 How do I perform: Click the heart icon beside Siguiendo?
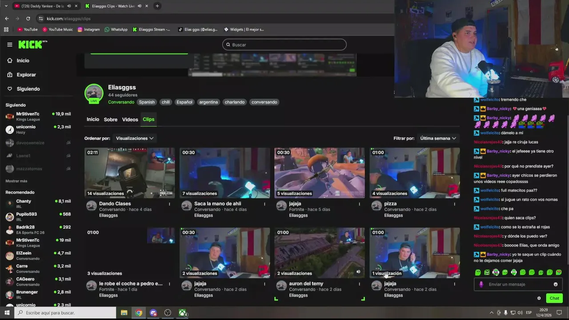(10, 89)
